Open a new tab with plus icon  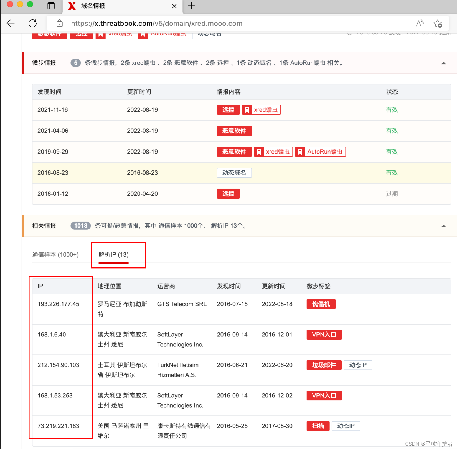coord(191,6)
